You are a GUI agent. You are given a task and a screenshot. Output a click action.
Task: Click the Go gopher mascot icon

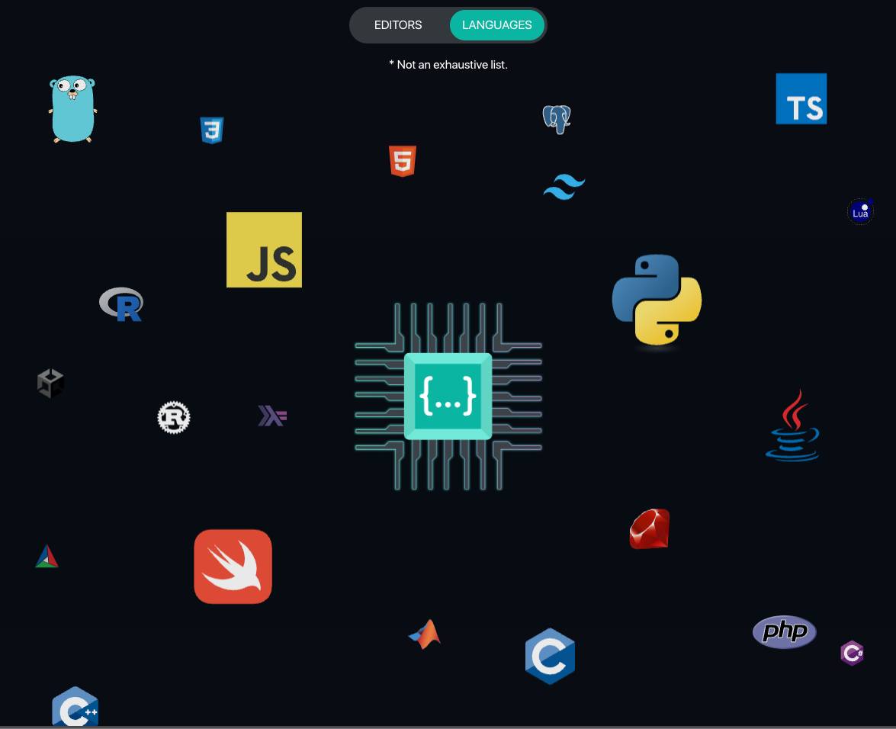click(x=72, y=109)
